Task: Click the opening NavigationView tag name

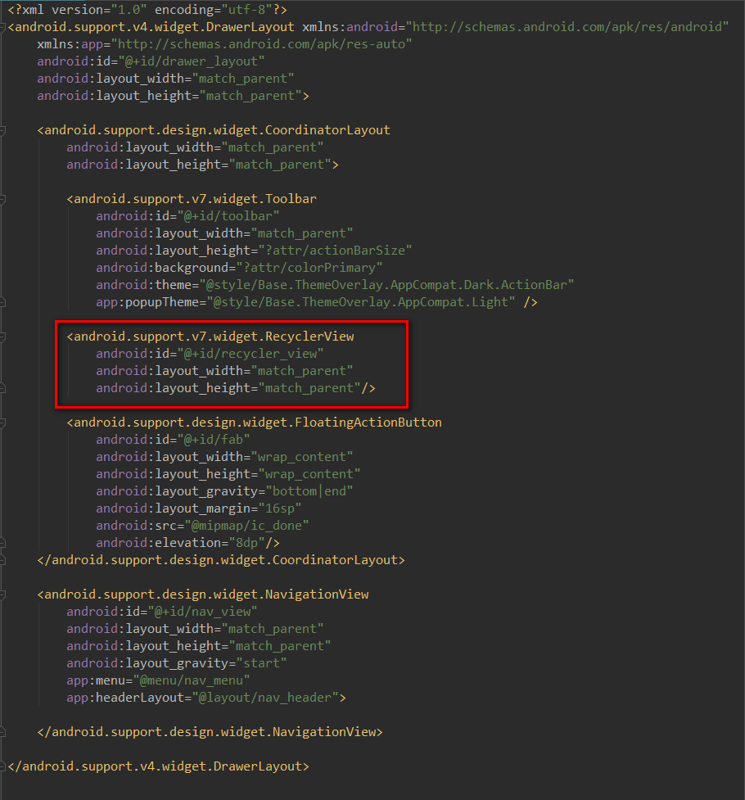Action: [206, 594]
